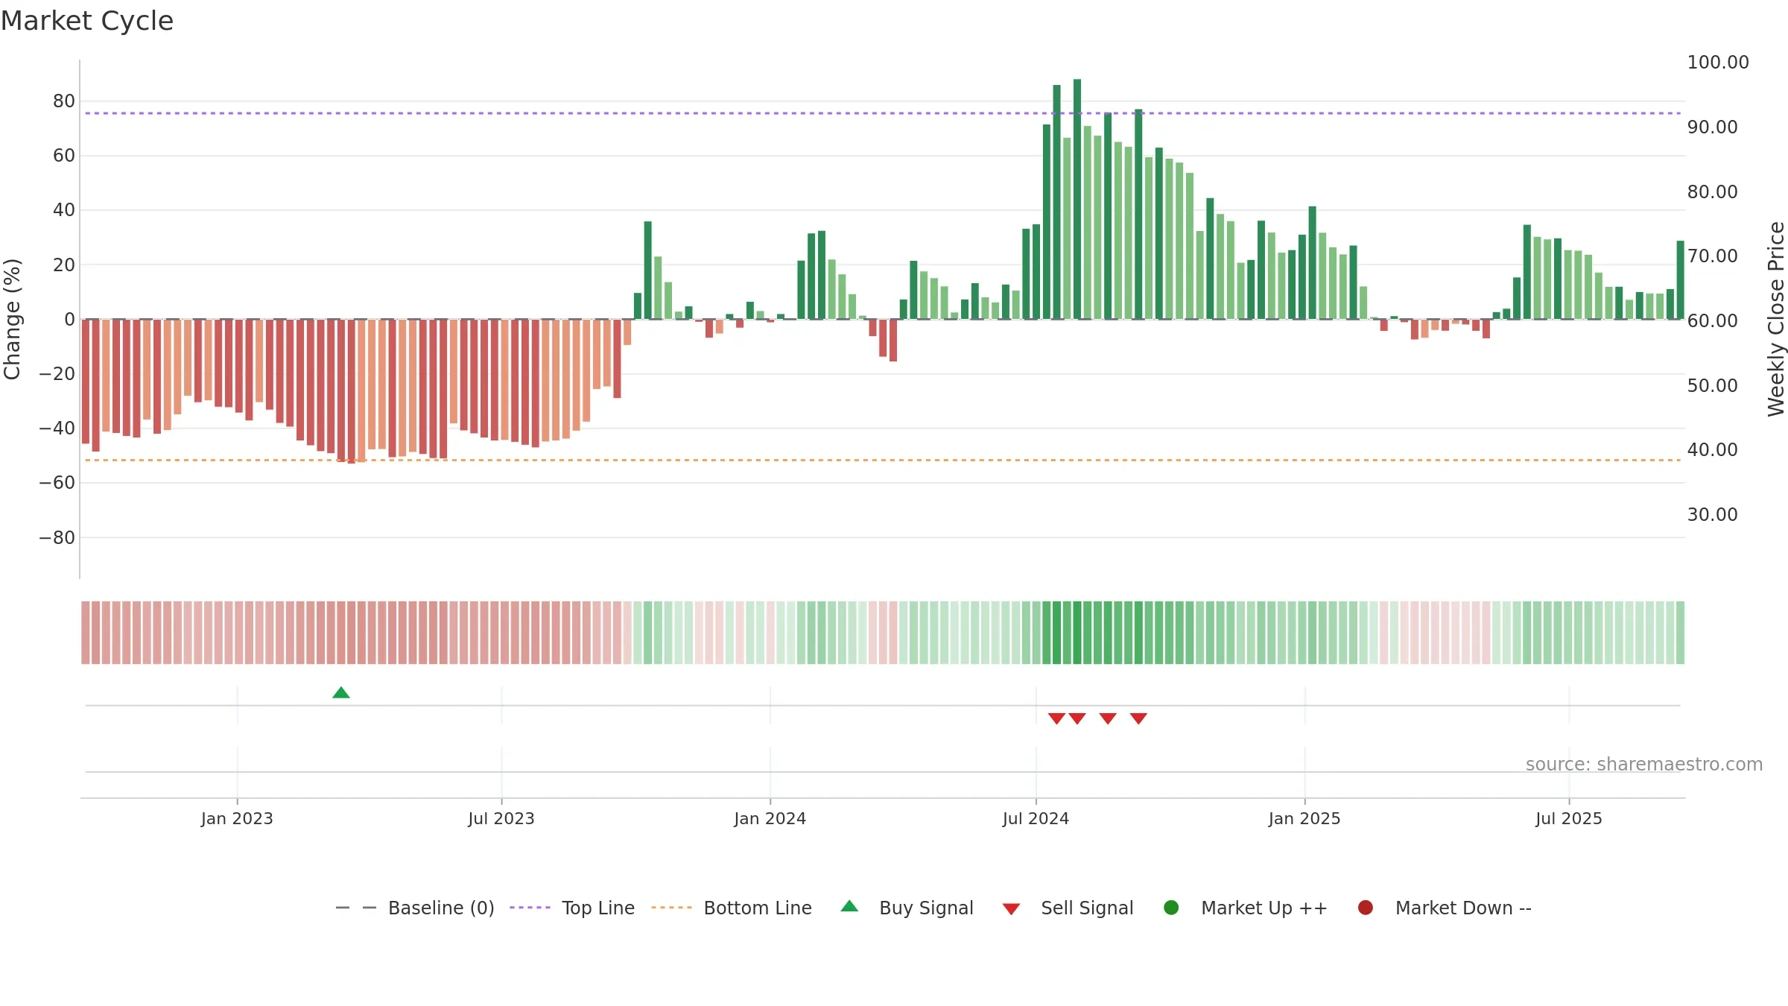Toggle the Baseline (0) legend entry
Viewport: 1788px width, 1006px height.
click(415, 908)
